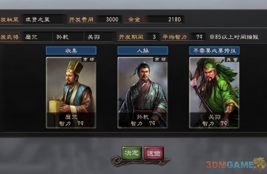
Task: Click the green 决定 confirm button
Action: pyautogui.click(x=132, y=153)
